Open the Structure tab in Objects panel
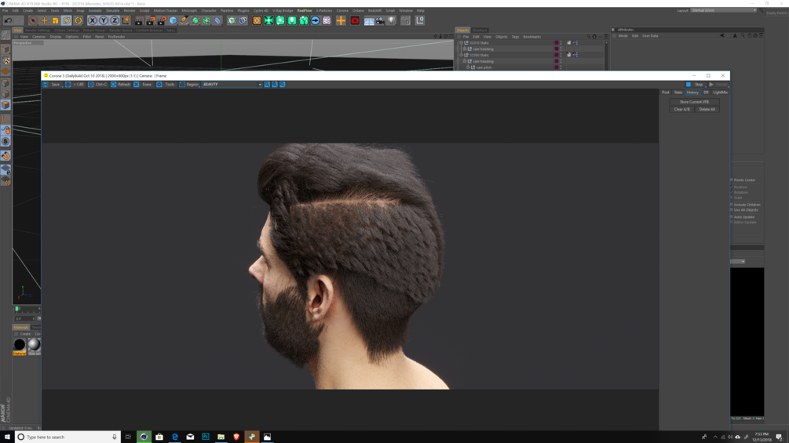 pyautogui.click(x=480, y=30)
